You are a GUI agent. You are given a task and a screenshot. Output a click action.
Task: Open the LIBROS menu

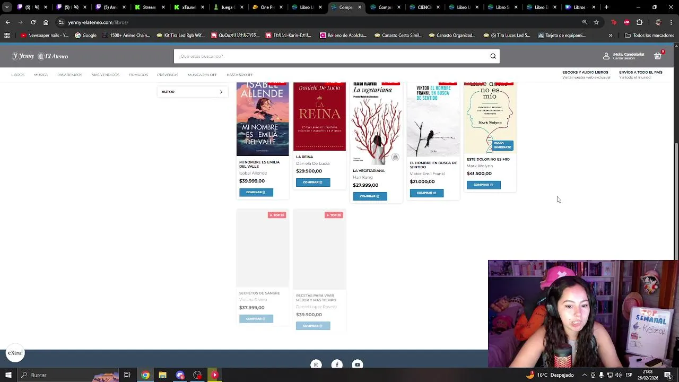pos(18,75)
